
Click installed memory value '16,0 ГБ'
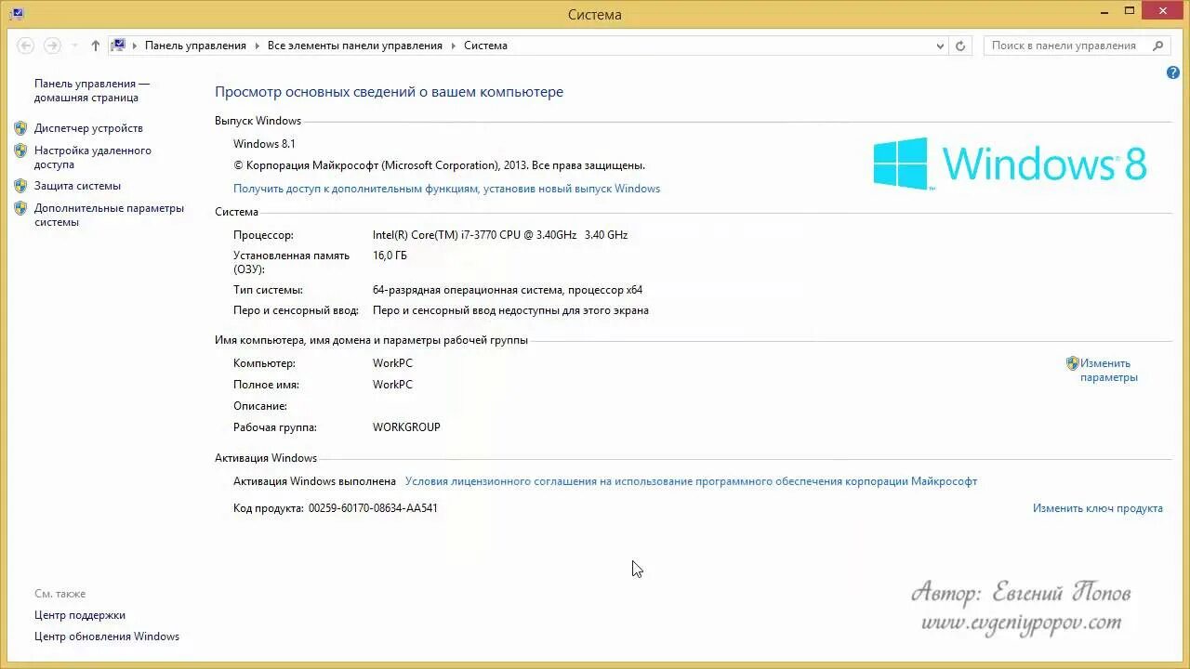pyautogui.click(x=390, y=256)
